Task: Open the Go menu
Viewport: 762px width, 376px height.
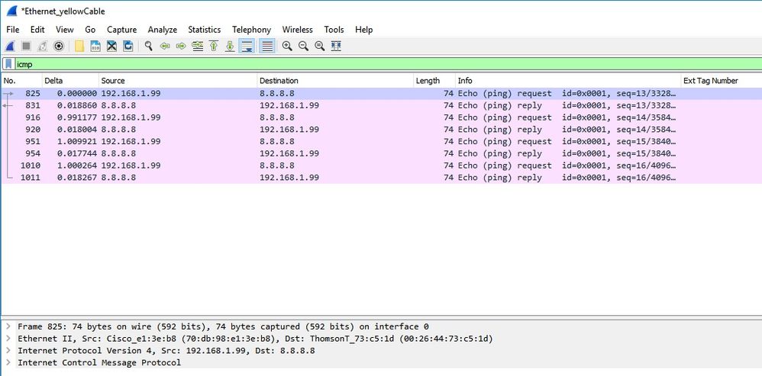Action: point(90,30)
